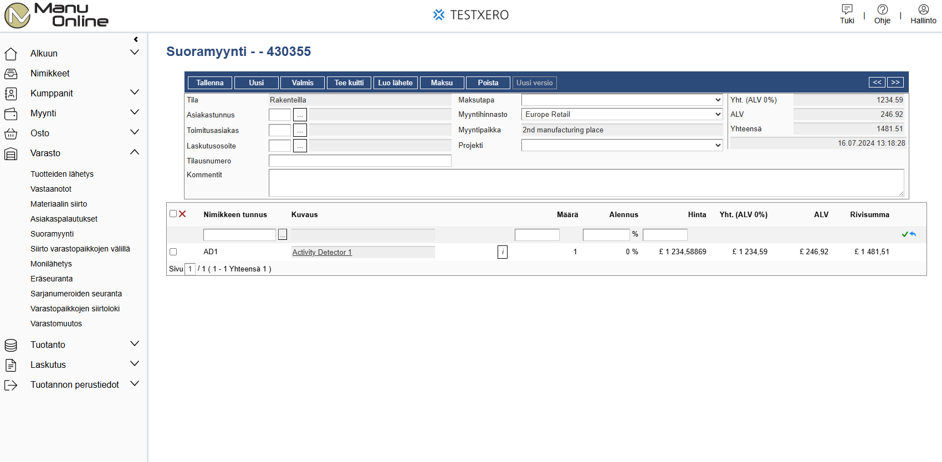This screenshot has width=942, height=462.
Task: Confirm new row with green checkmark
Action: (905, 234)
